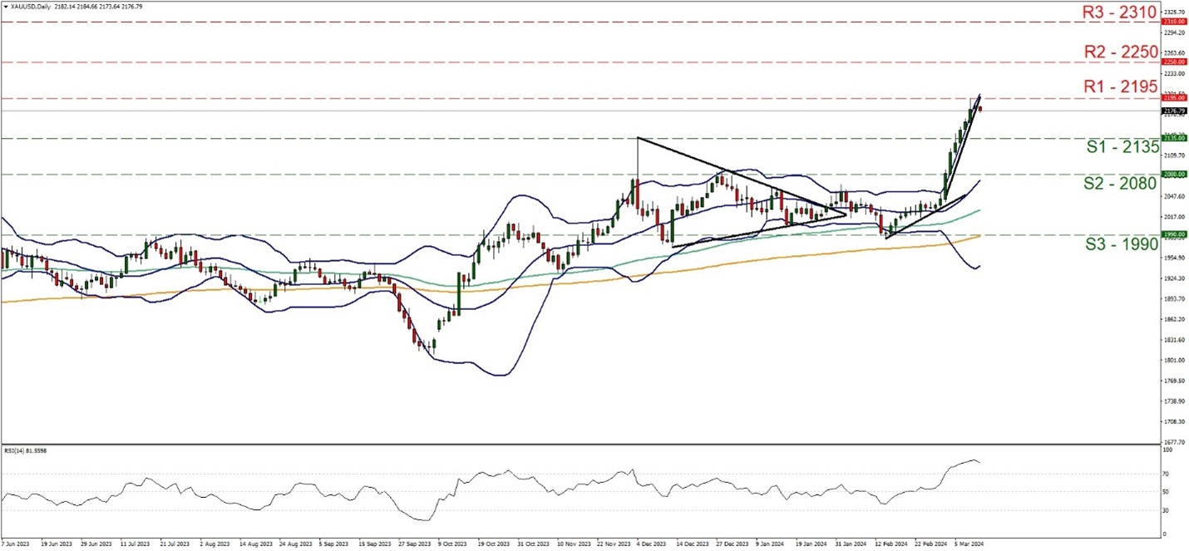This screenshot has width=1189, height=551.
Task: Click the R3 - 2310 resistance label
Action: coord(1119,12)
